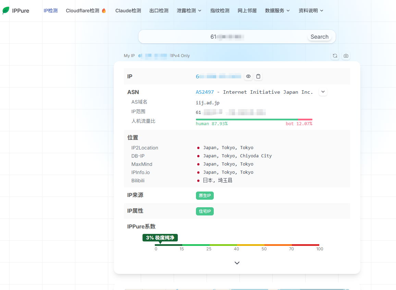
Task: Click the Internet Initiative Japan Inc. text
Action: 268,92
